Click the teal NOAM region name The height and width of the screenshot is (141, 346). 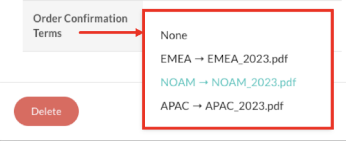tap(178, 83)
